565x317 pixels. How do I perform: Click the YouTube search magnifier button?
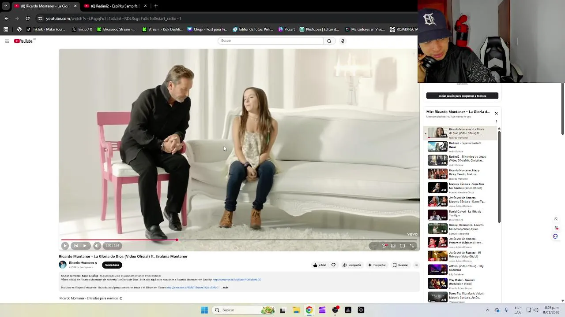pos(329,41)
